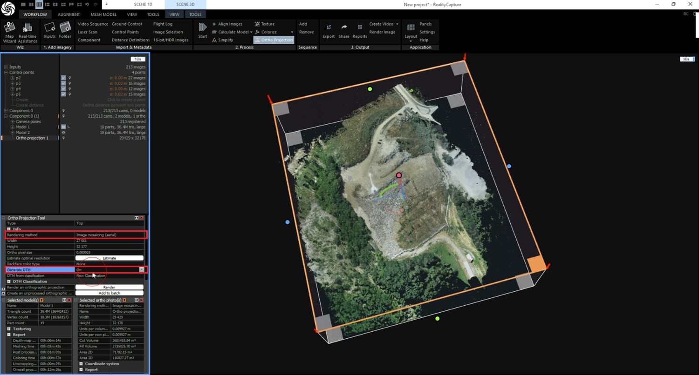This screenshot has height=375, width=699.
Task: Click the Export icon
Action: pyautogui.click(x=329, y=28)
